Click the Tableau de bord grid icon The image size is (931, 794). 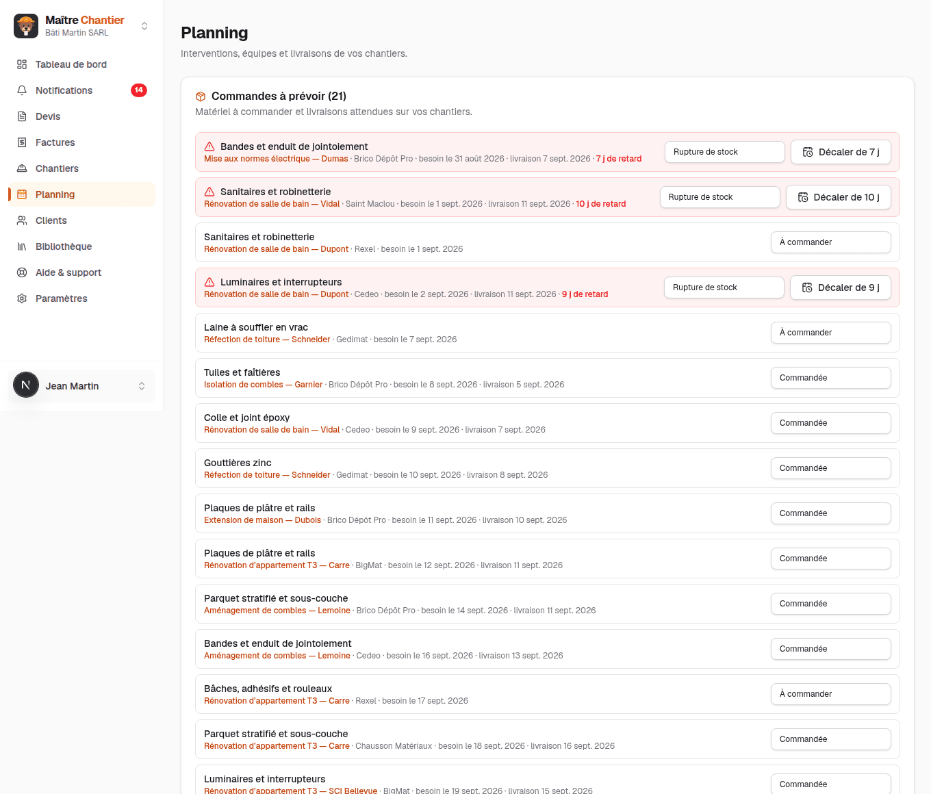(22, 64)
